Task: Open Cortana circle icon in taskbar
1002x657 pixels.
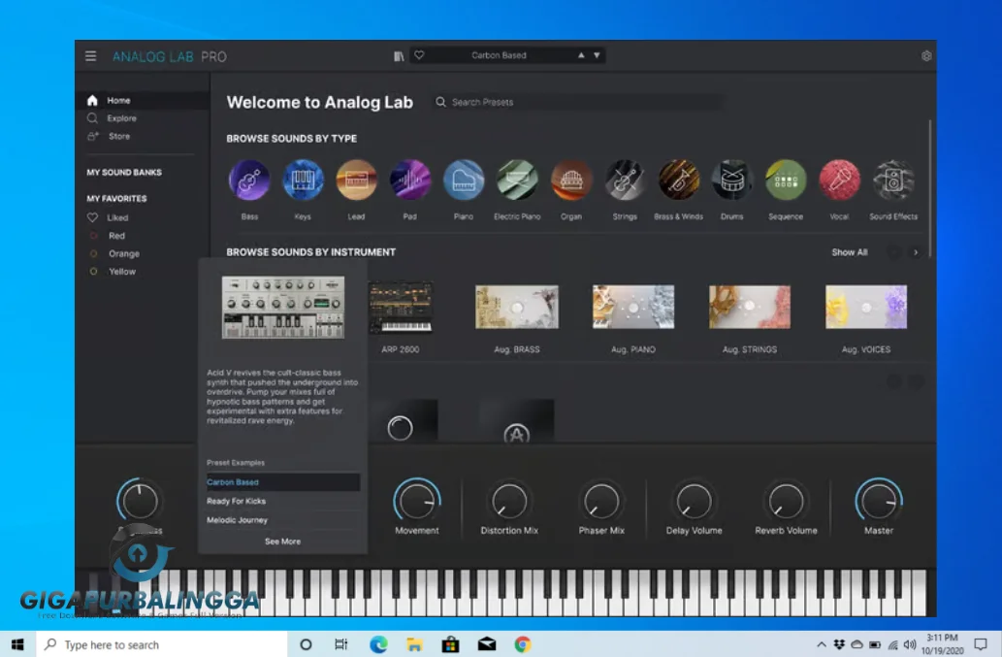Action: click(306, 644)
